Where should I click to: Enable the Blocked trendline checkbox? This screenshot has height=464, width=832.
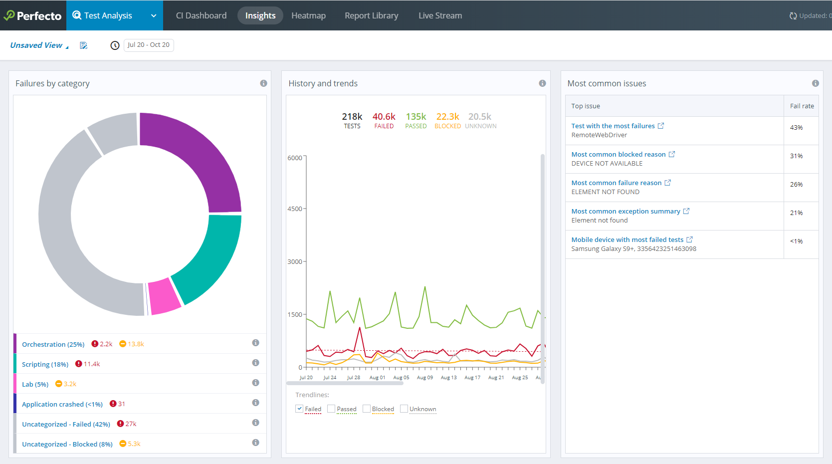pos(367,409)
